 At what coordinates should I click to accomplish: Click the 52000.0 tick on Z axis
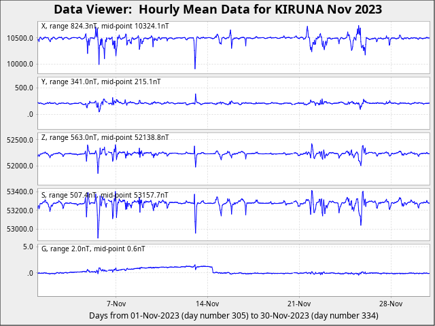click(20, 166)
